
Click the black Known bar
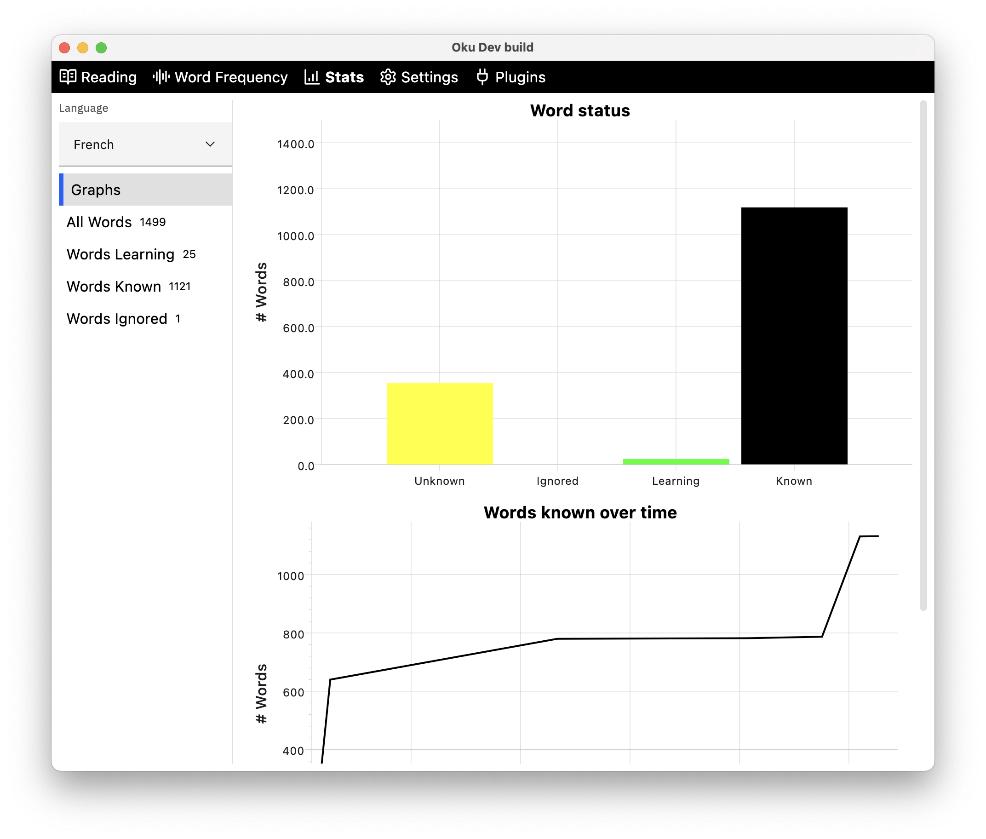click(794, 335)
